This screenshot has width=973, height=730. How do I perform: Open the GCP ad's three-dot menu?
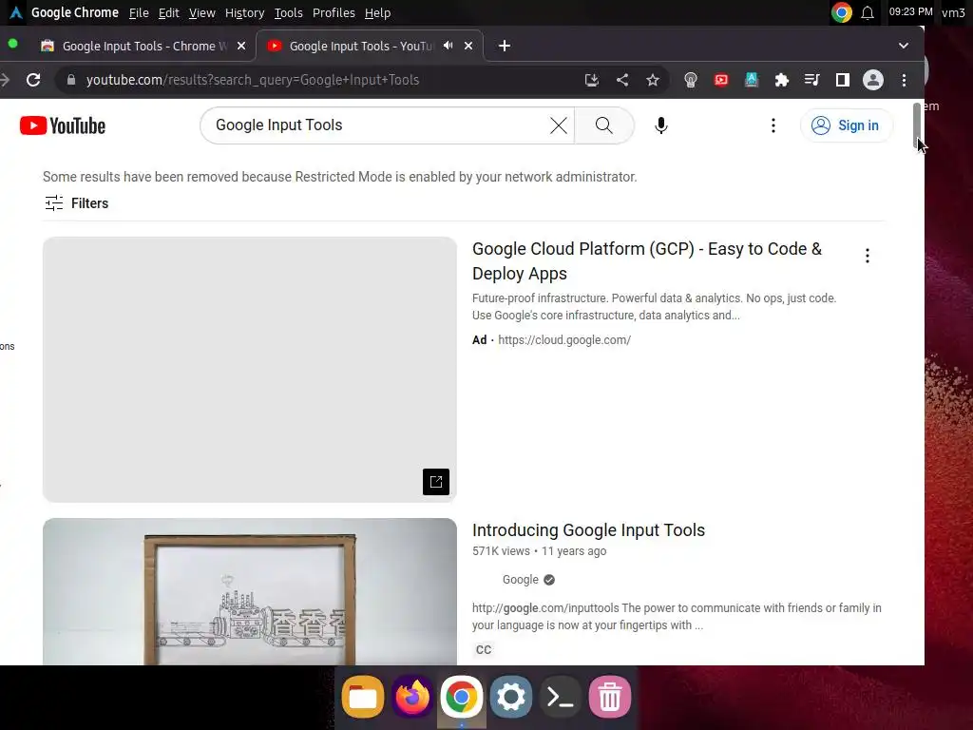click(x=867, y=256)
